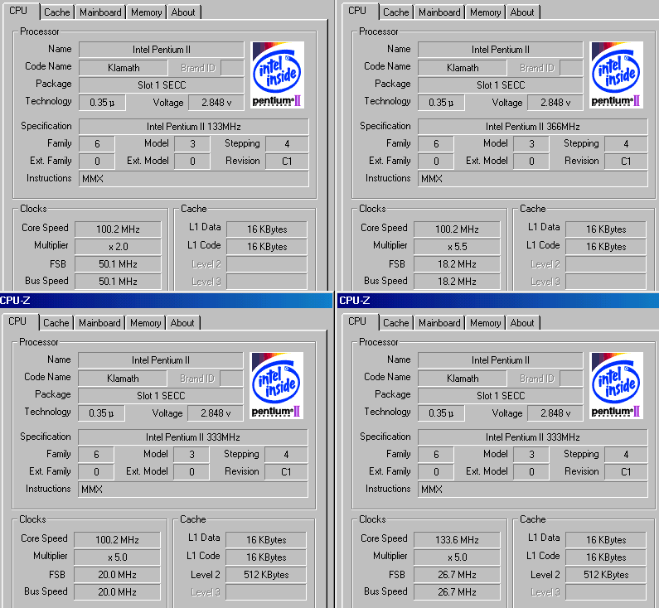Click L1 Data '16 KBytes' in the 133MHz window
The image size is (659, 608).
pos(267,229)
